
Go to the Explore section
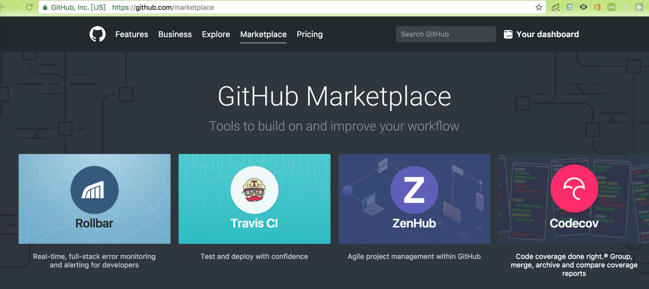tap(216, 34)
